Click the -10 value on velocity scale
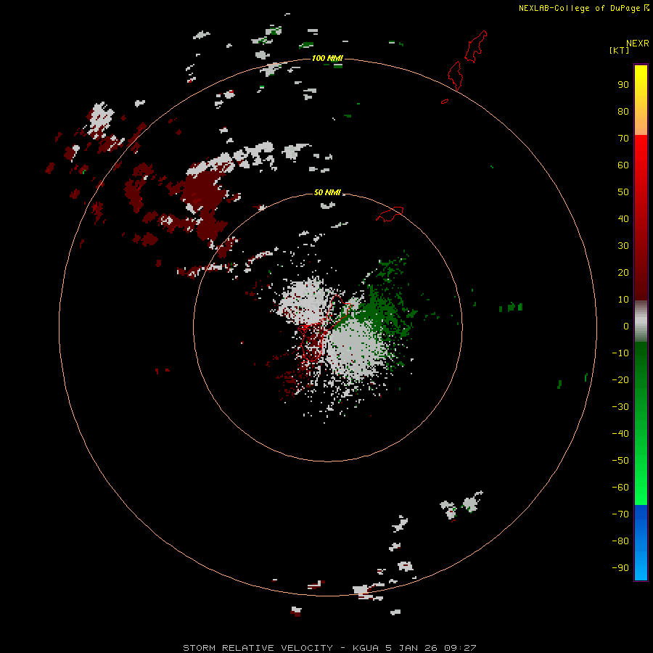The width and height of the screenshot is (653, 653). 620,353
